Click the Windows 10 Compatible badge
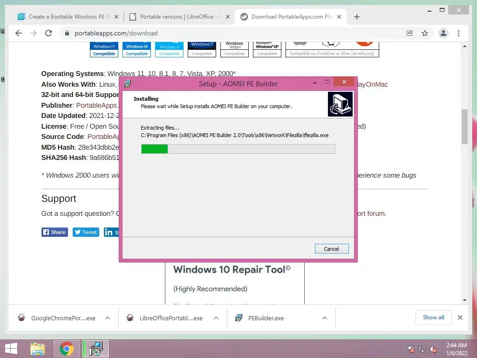The width and height of the screenshot is (477, 358). coord(136,49)
